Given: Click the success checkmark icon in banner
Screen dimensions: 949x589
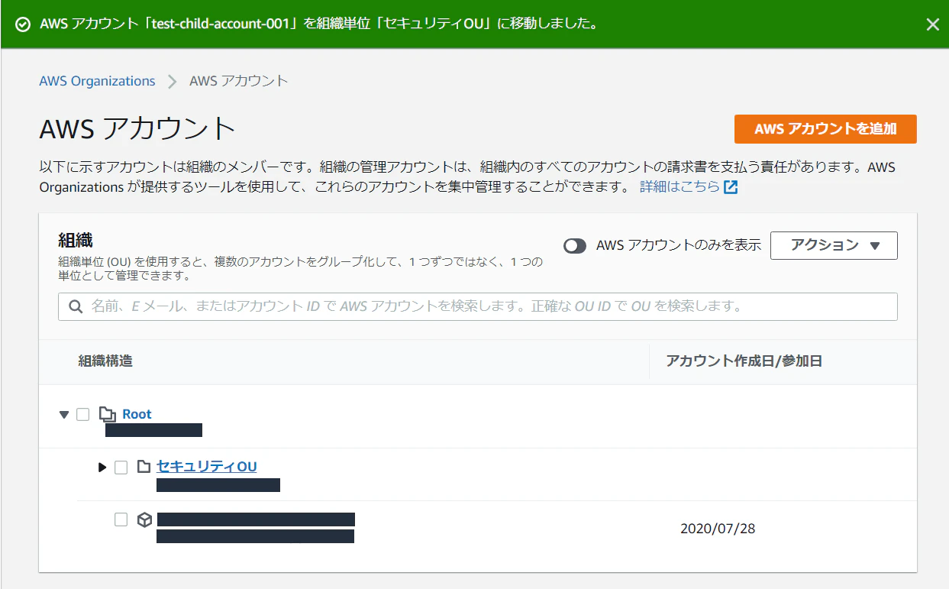Looking at the screenshot, I should 23,24.
